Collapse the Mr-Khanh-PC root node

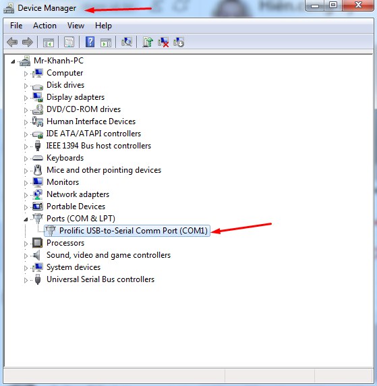[x=13, y=61]
